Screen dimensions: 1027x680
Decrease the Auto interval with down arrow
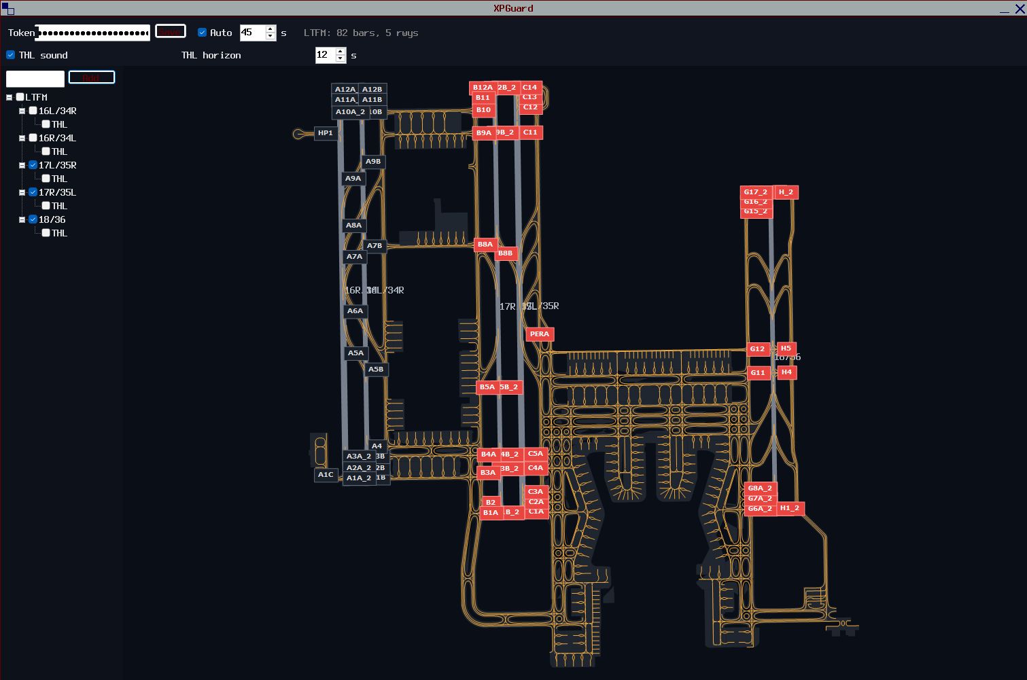point(271,37)
